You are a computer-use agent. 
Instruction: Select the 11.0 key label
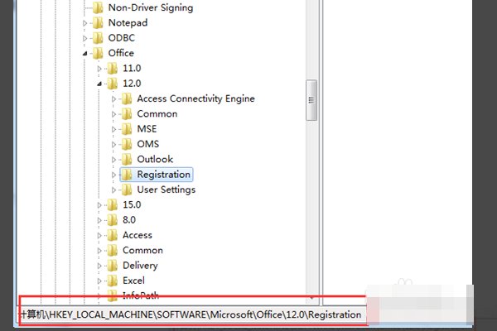132,68
